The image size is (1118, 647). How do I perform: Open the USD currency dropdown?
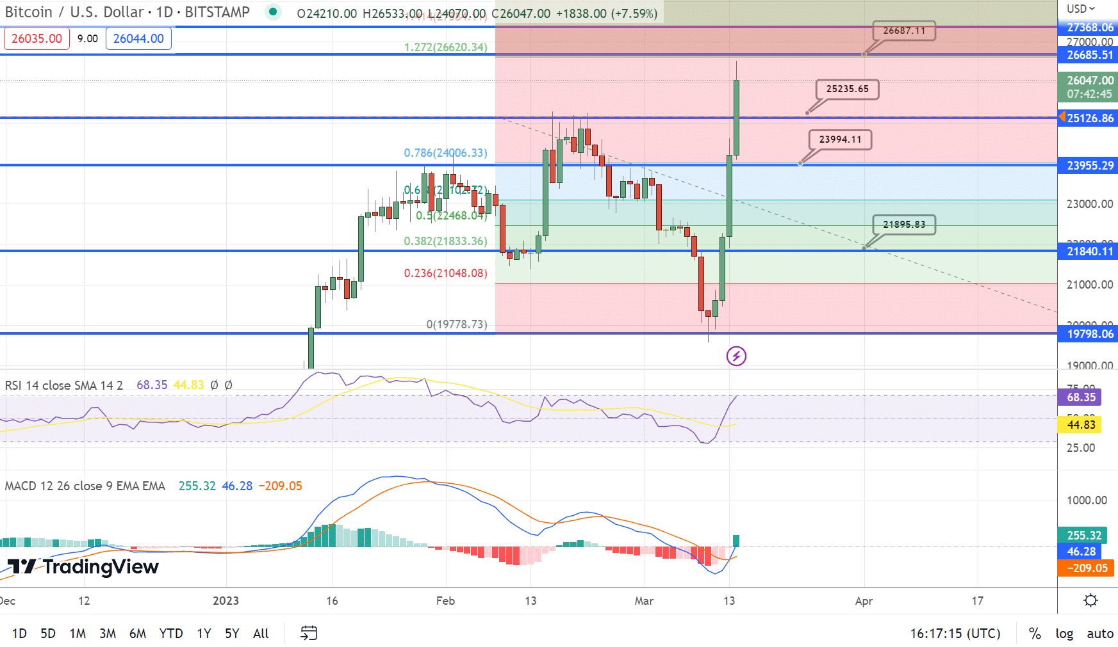tap(1081, 8)
